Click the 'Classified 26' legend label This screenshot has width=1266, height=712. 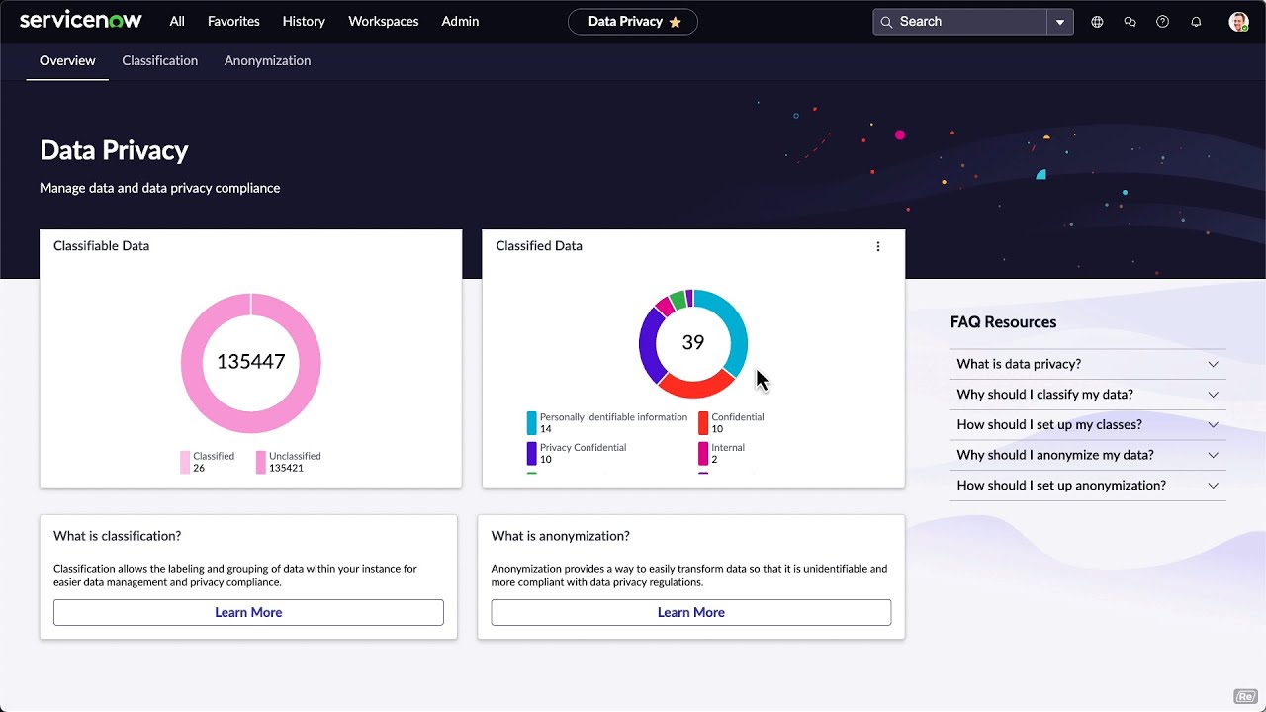pos(214,462)
